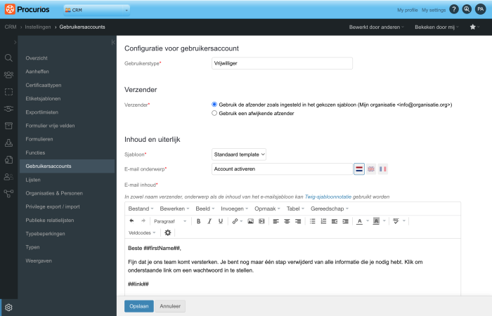Center align the text
This screenshot has width=492, height=316.
287,221
